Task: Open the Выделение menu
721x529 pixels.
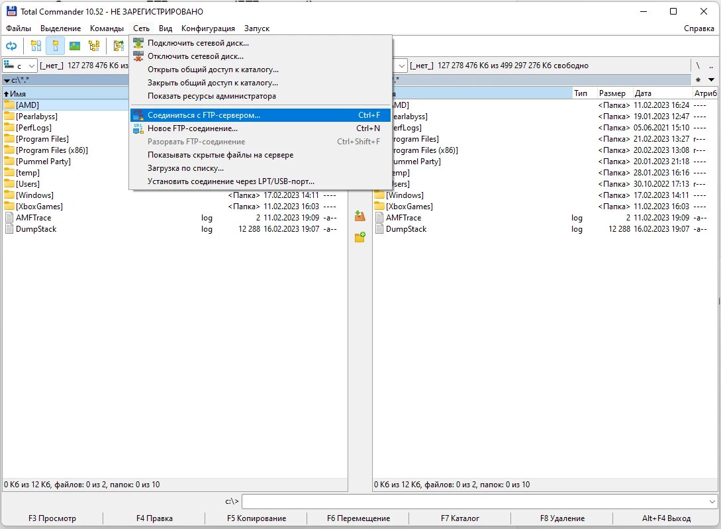Action: [61, 28]
